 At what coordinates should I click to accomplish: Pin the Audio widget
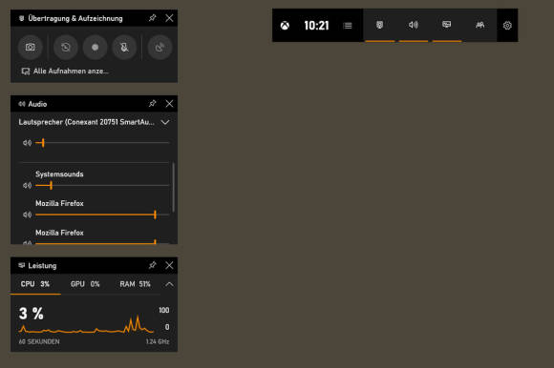click(152, 104)
